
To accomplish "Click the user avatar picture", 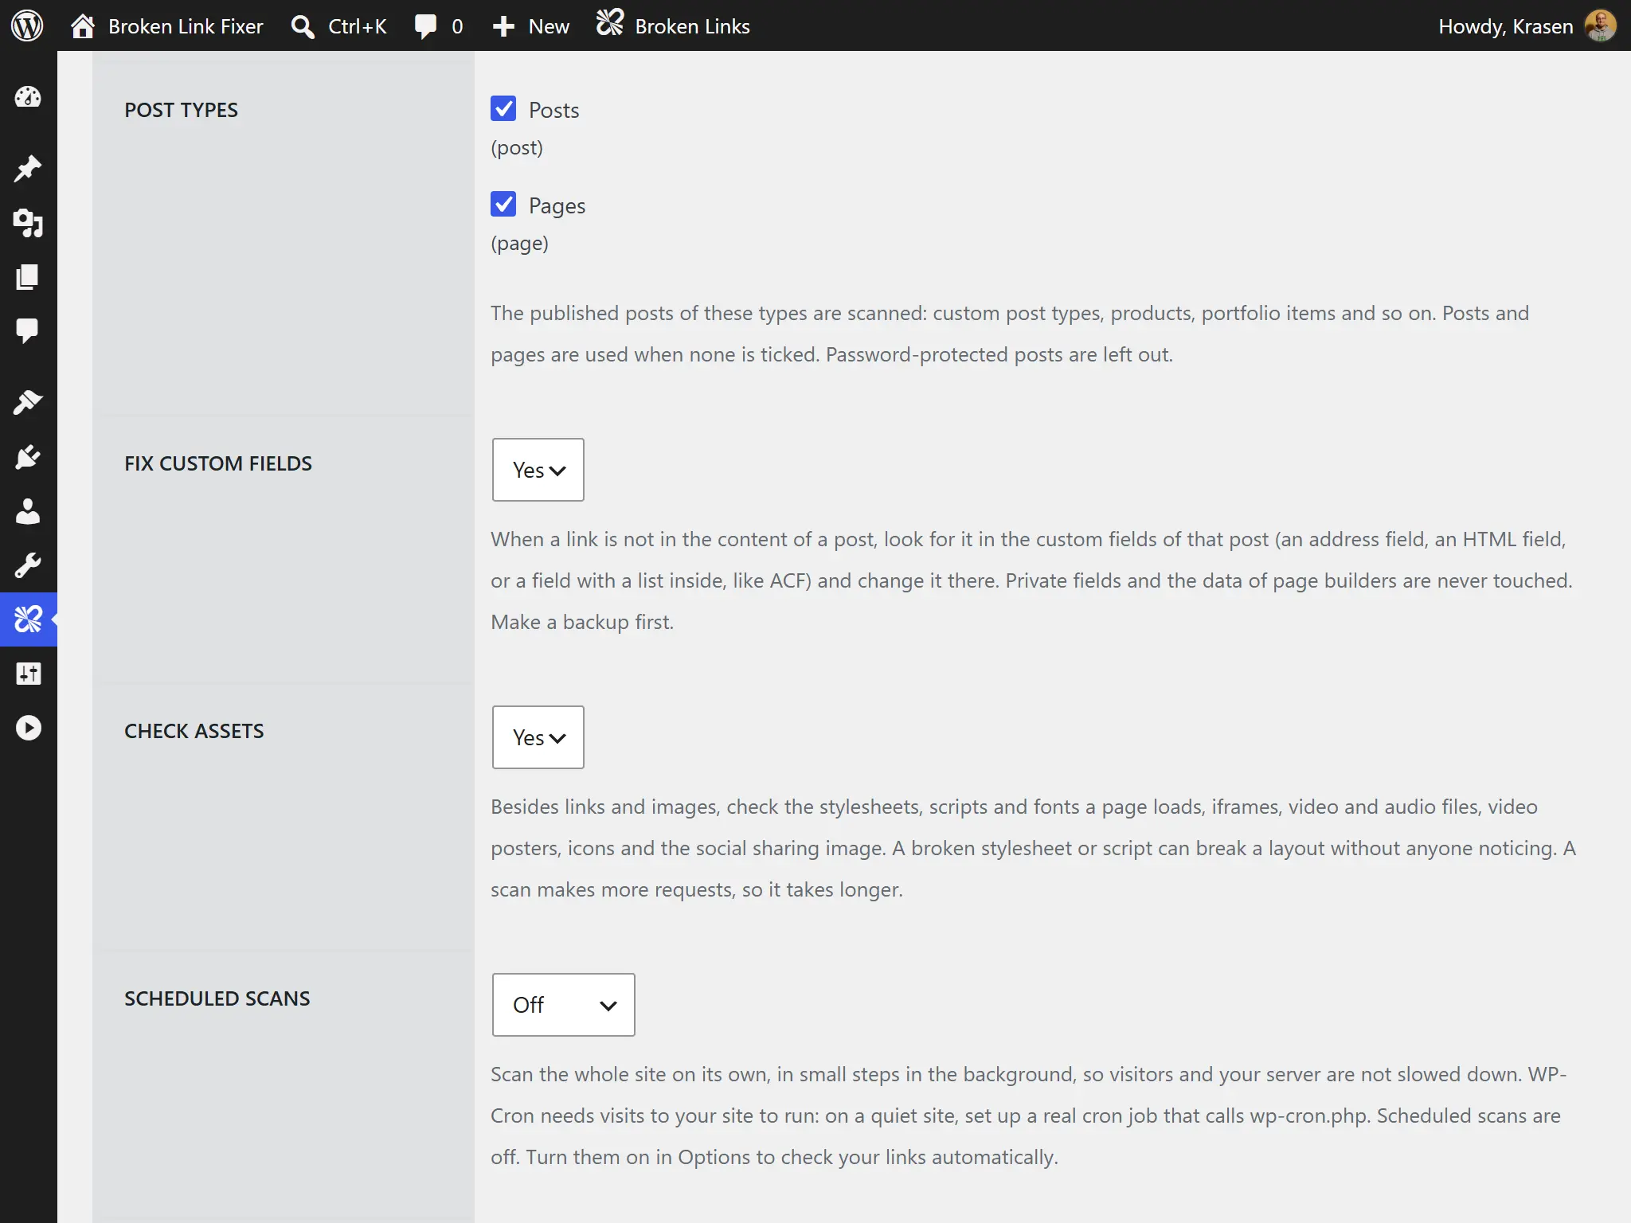I will point(1601,25).
